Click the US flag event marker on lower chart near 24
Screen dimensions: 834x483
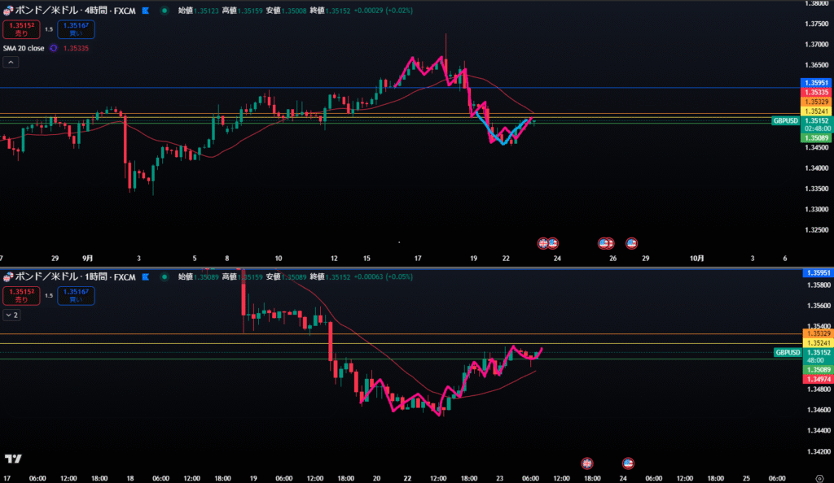point(628,463)
